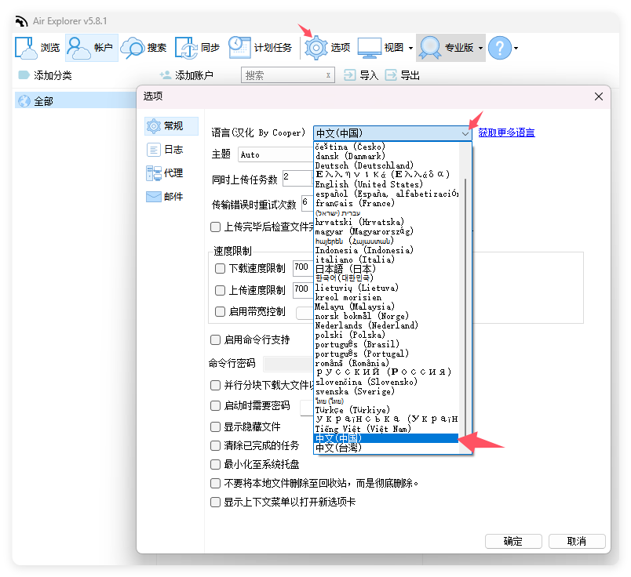Expand the help button dropdown arrow
Viewport: 631px width, 577px height.
[516, 48]
